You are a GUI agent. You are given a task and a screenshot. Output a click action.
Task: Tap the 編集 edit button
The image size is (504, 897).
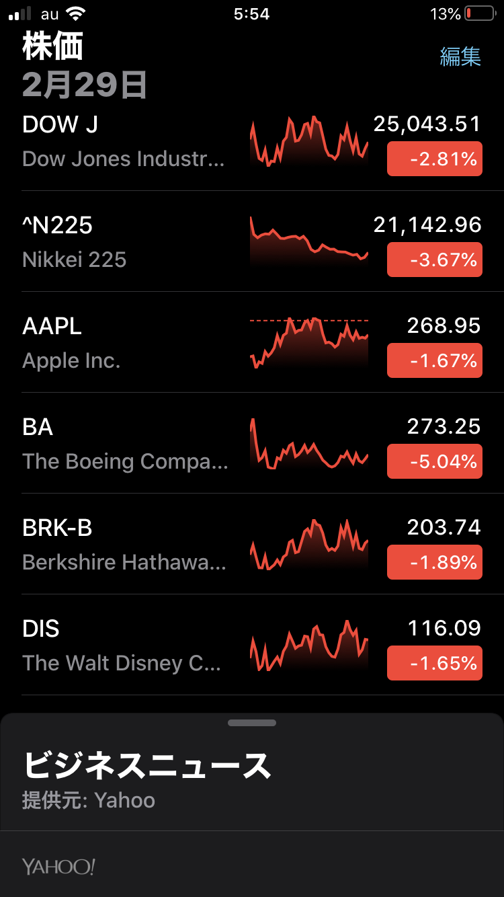pyautogui.click(x=460, y=56)
